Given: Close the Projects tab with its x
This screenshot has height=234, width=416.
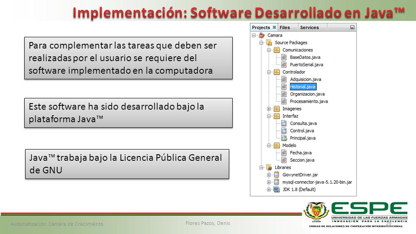Looking at the screenshot, I should tap(274, 27).
